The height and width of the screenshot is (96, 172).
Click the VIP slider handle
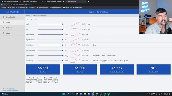[63, 29]
